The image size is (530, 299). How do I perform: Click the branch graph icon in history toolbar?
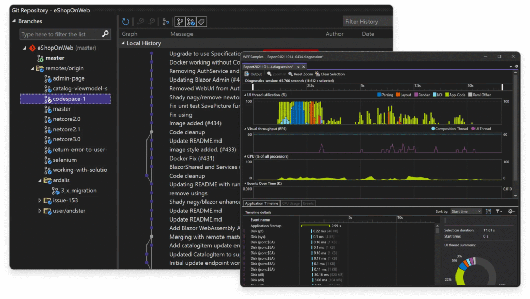pos(166,22)
